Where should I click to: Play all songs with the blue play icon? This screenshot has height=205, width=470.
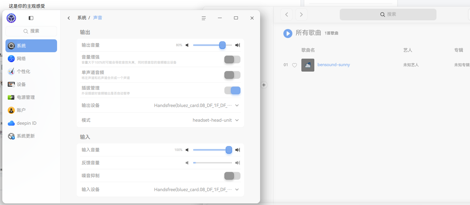coord(288,33)
